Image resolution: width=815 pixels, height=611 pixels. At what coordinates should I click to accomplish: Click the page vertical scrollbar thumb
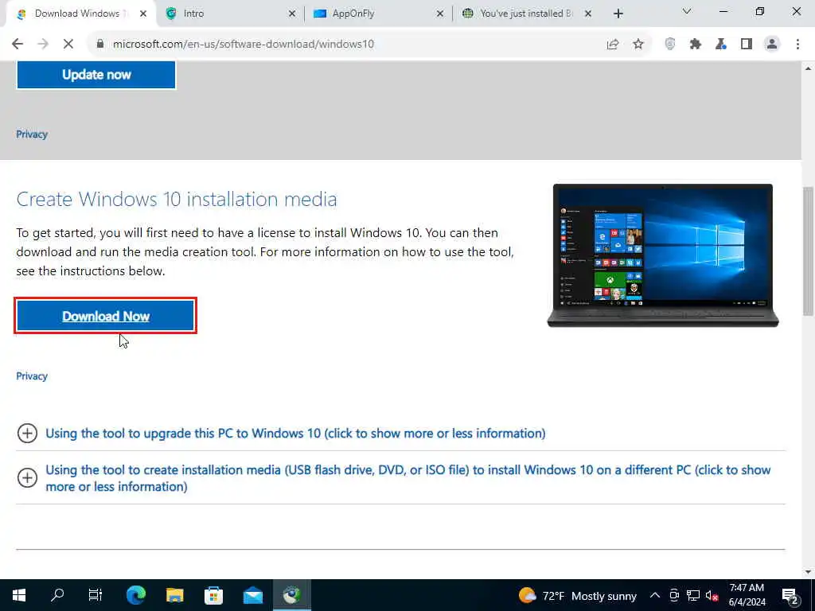click(809, 251)
